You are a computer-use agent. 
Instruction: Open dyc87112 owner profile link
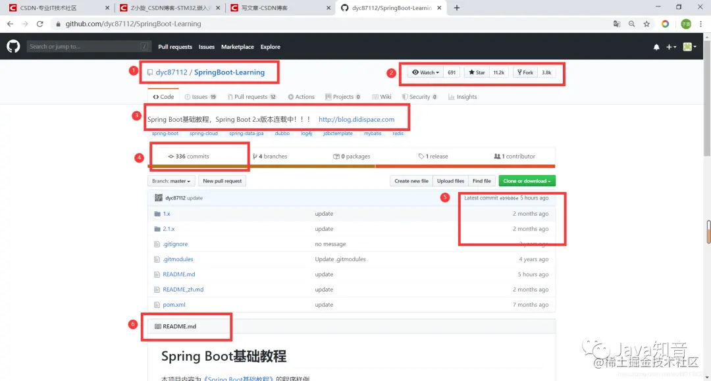(x=171, y=72)
